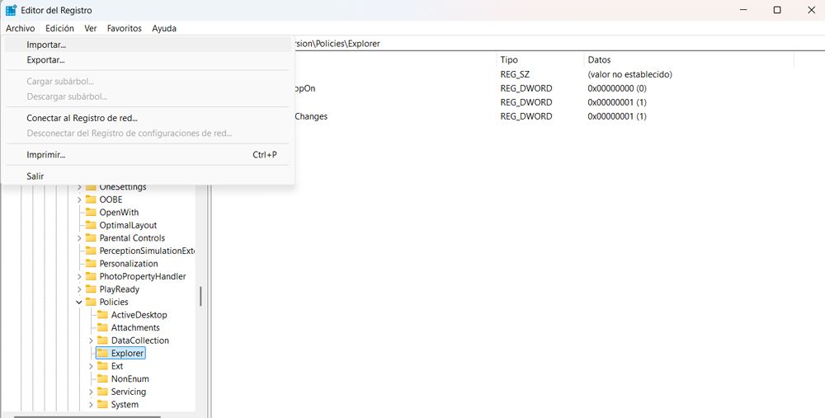Click the NonEnum folder icon

point(102,379)
